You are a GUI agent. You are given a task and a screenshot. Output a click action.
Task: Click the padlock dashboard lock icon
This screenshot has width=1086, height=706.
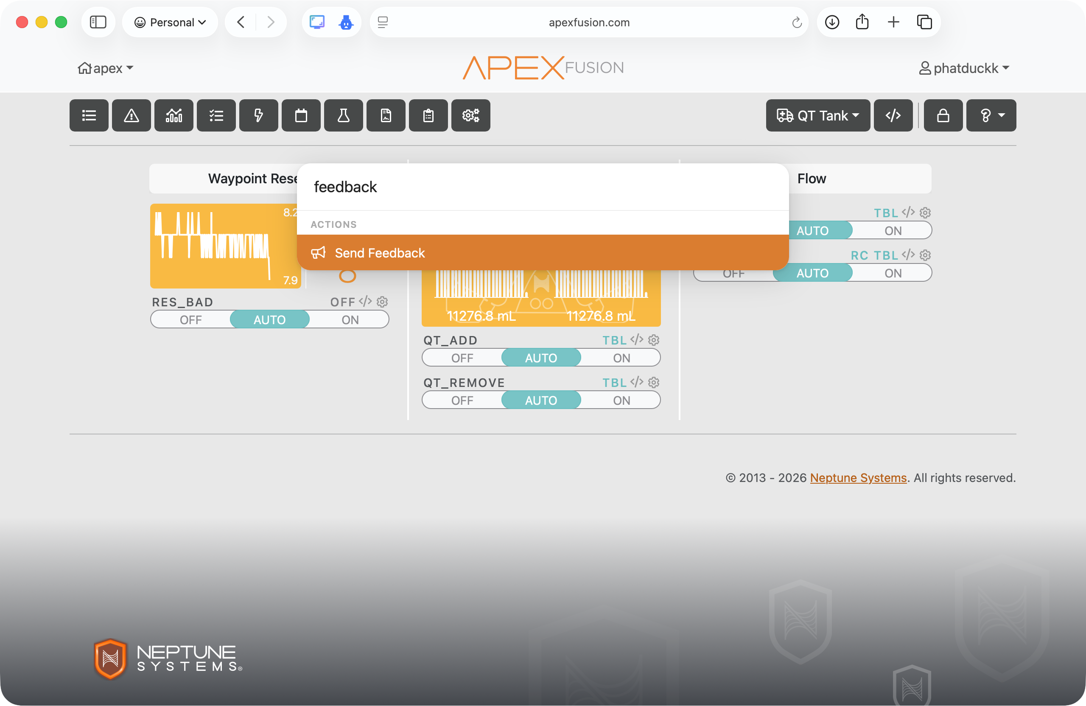[943, 115]
